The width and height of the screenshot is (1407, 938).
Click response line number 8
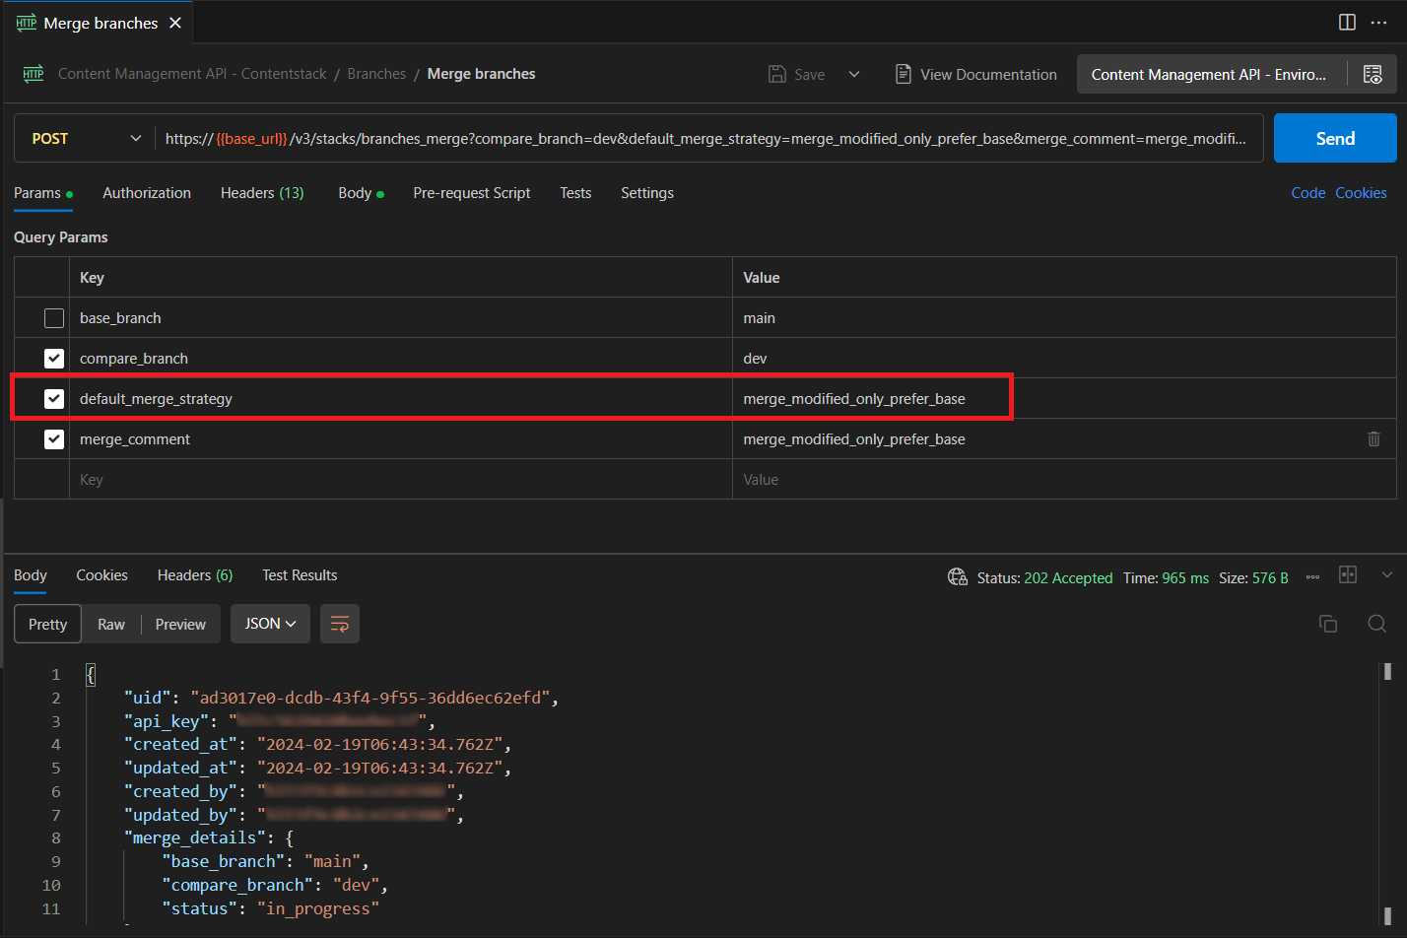click(56, 838)
